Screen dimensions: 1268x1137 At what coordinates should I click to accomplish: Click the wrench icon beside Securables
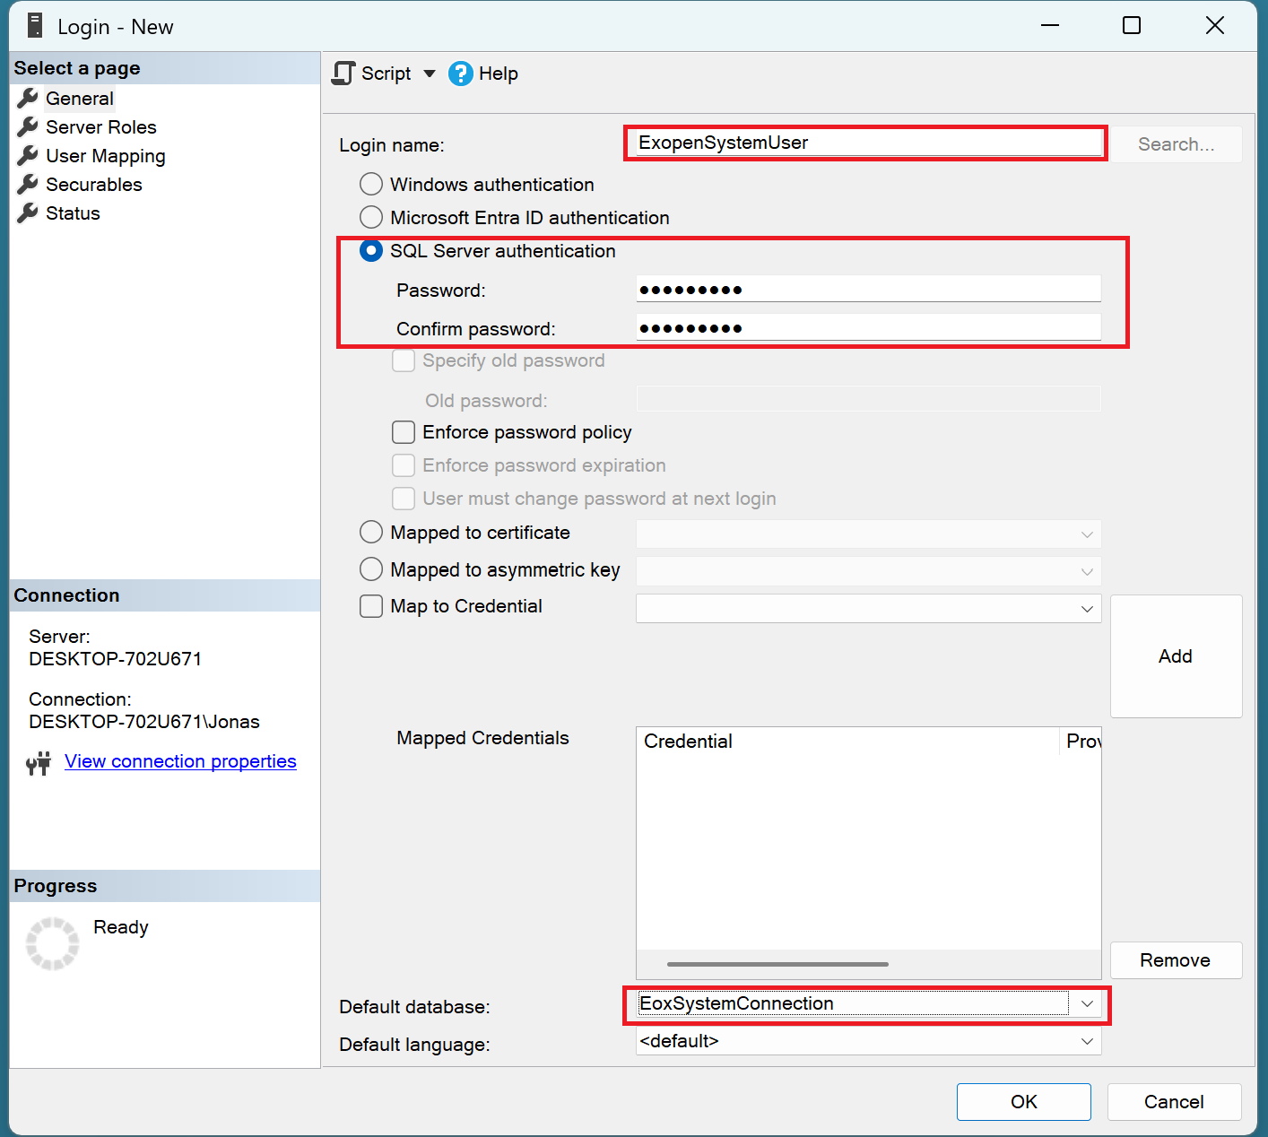click(x=28, y=185)
